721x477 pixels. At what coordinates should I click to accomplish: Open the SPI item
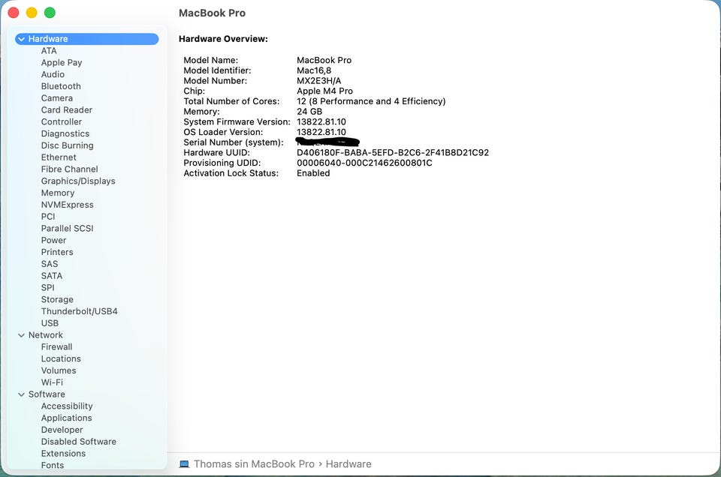pos(48,288)
